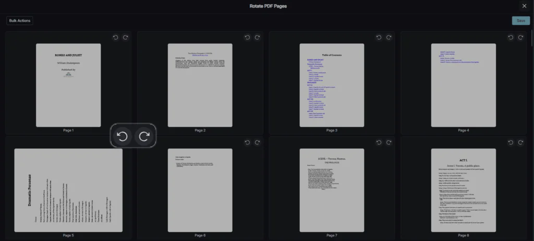Select the ACT I page thumbnail
Viewport: 534px width, 241px height.
click(x=463, y=190)
